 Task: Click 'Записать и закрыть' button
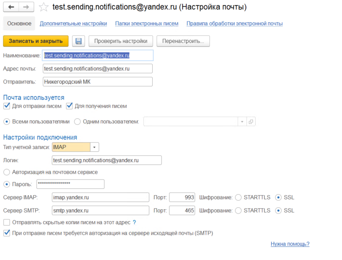pos(36,41)
